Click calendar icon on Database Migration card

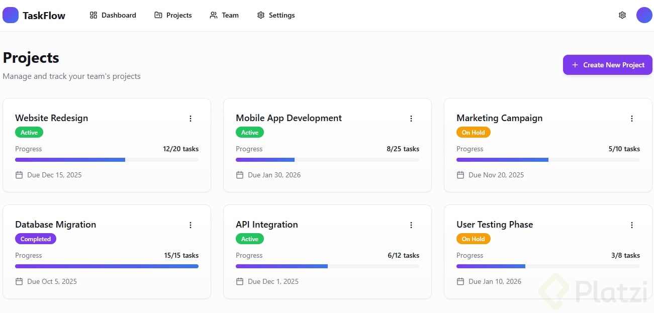pos(19,281)
